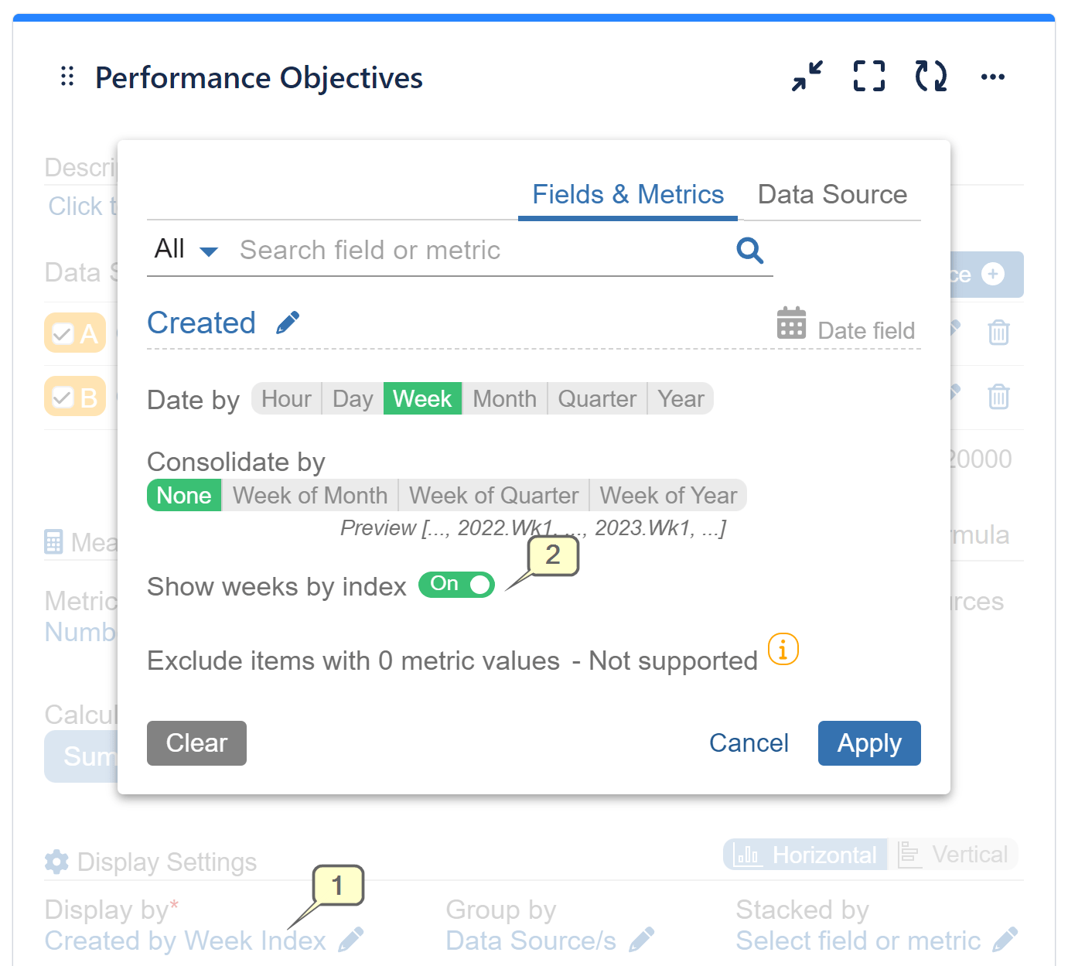The width and height of the screenshot is (1068, 966).
Task: Refresh the Performance Objectives widget
Action: (930, 76)
